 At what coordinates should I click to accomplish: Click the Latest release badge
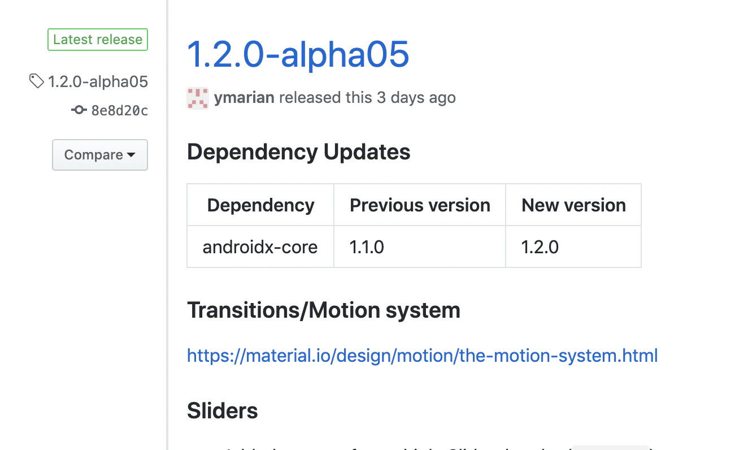(x=98, y=40)
